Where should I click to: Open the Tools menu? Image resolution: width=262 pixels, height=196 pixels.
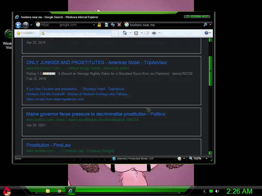[x=197, y=33]
